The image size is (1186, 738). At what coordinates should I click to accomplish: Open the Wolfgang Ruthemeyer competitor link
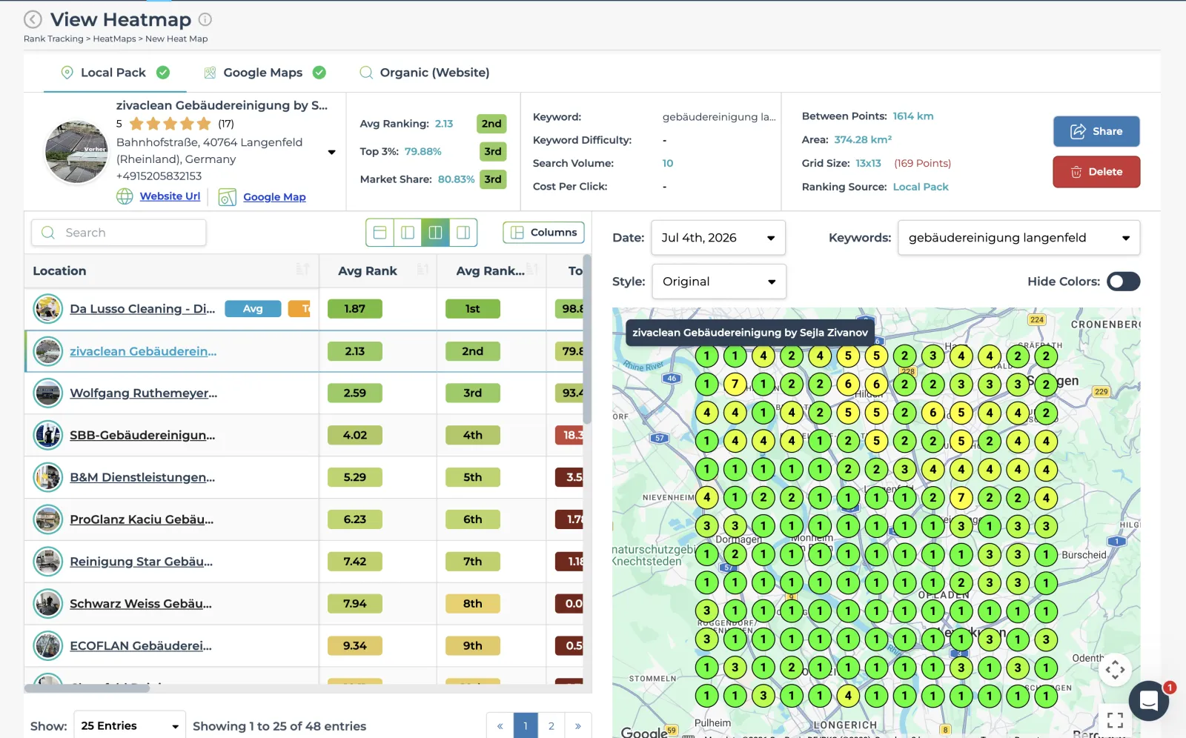tap(144, 393)
